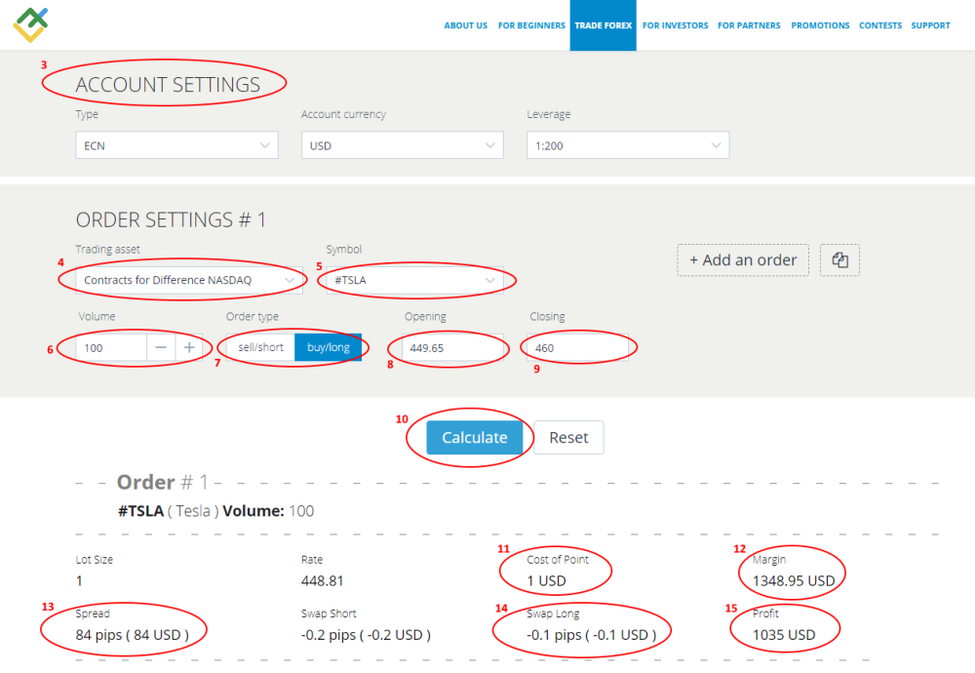The width and height of the screenshot is (975, 673).
Task: Open the account Type dropdown showing ECN
Action: click(176, 146)
